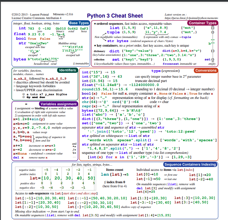Viewport: 228px width, 220px height.
Task: Click the "lst[-1]→50" last one example
Action: 148,179
